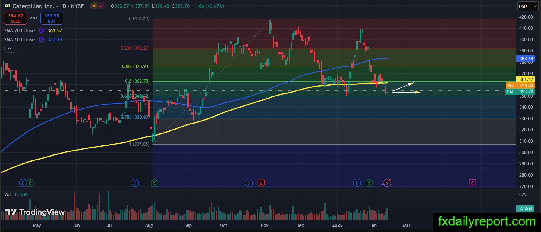Open the dividend D marker in January 2025

click(x=357, y=183)
